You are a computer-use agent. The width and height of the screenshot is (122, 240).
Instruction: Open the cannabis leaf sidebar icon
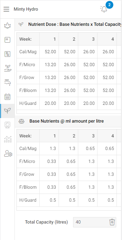[x=7, y=25]
